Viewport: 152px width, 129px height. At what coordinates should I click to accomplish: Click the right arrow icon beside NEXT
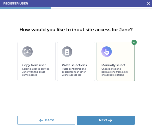[110, 120]
